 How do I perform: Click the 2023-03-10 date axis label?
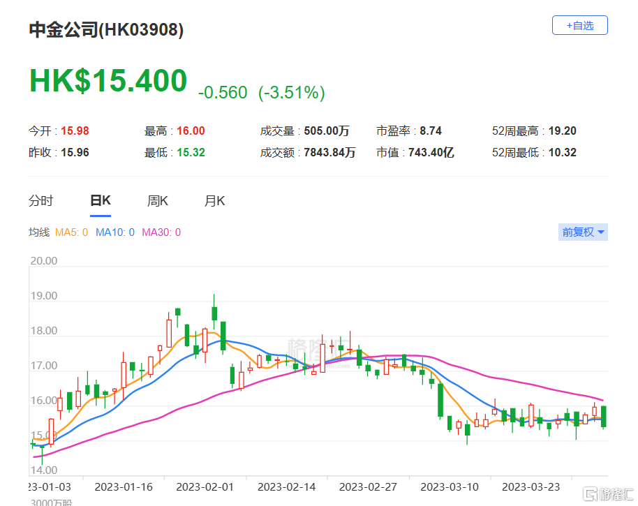point(450,487)
